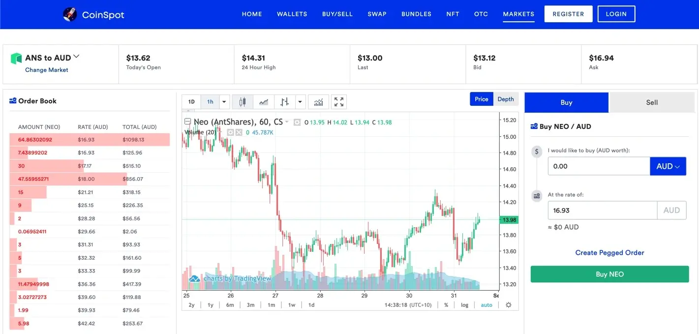Image resolution: width=699 pixels, height=334 pixels.
Task: Switch to line chart style icon
Action: click(x=264, y=102)
